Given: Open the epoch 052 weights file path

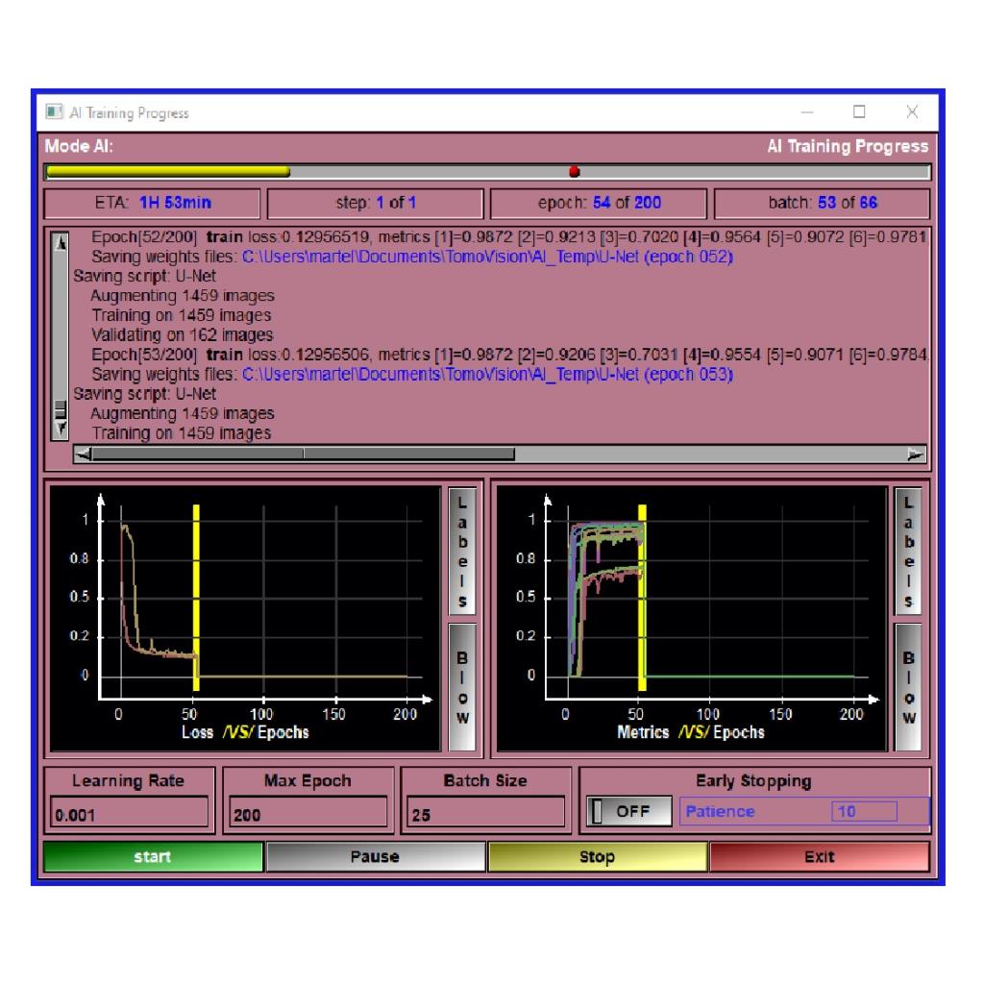Looking at the screenshot, I should tap(487, 257).
